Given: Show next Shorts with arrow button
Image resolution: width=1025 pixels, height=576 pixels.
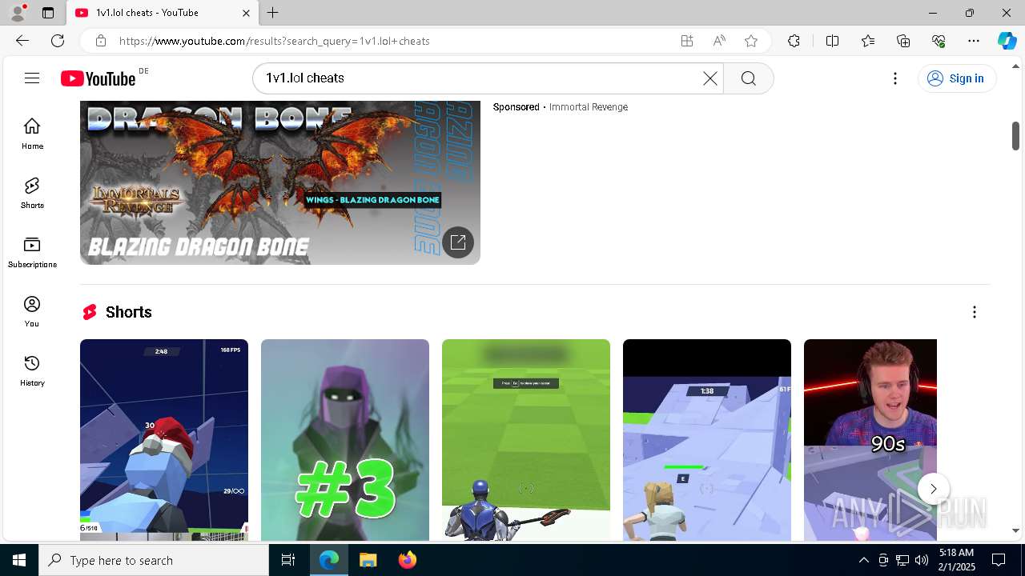Looking at the screenshot, I should click(933, 489).
